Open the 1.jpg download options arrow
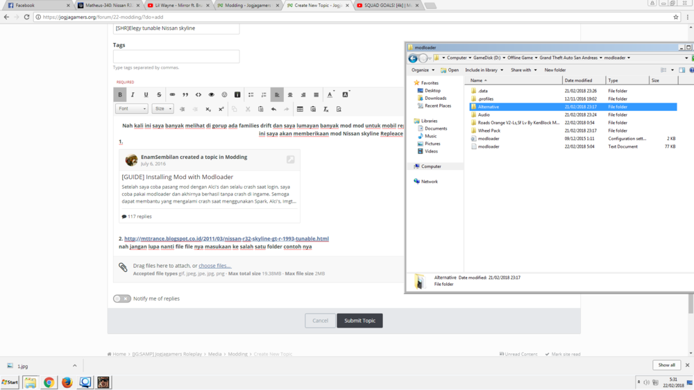Image resolution: width=694 pixels, height=390 pixels. coord(74,366)
